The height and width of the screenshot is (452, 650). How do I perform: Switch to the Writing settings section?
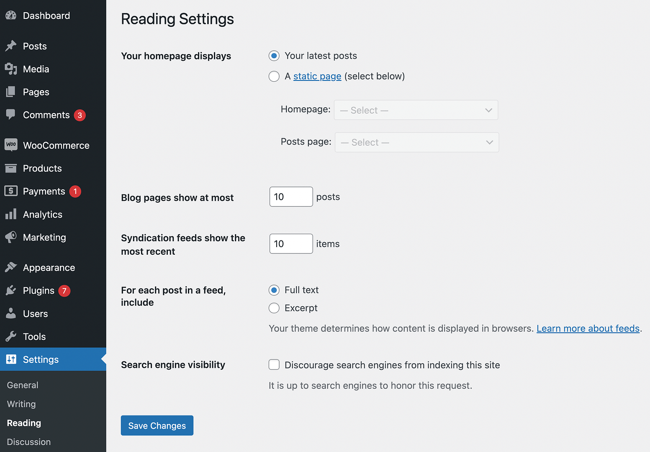(x=21, y=404)
